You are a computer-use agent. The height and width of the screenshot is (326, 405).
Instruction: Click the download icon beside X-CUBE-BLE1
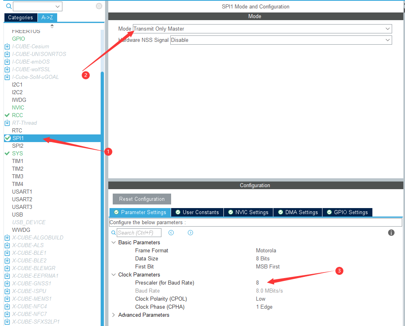pyautogui.click(x=7, y=253)
